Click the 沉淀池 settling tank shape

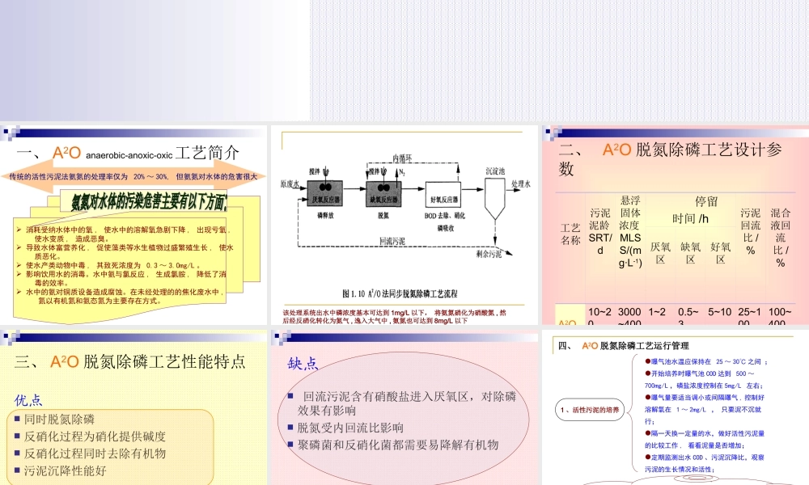tap(495, 199)
